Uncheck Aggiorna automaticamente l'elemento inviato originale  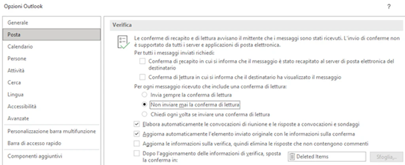pyautogui.click(x=136, y=134)
